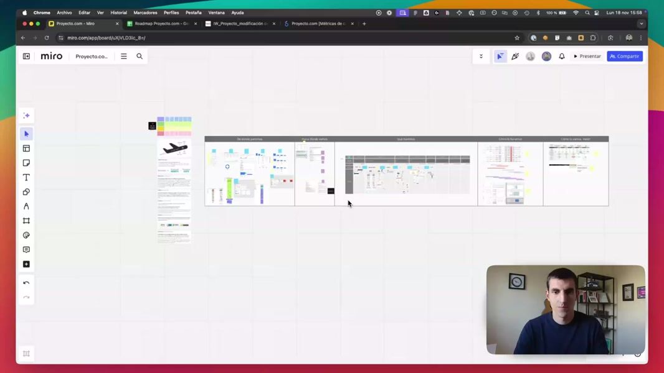Toggle the left sidebar panel
Viewport: 664px width, 373px height.
tap(26, 57)
